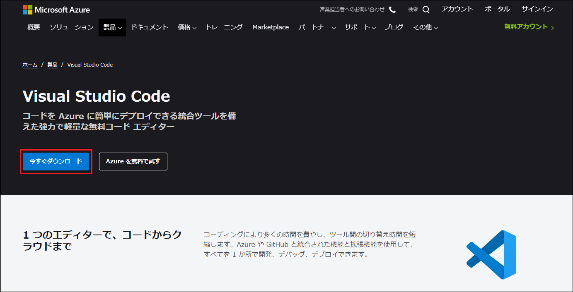Click the search magnifier icon
Screen dimensions: 573x292
pos(426,10)
